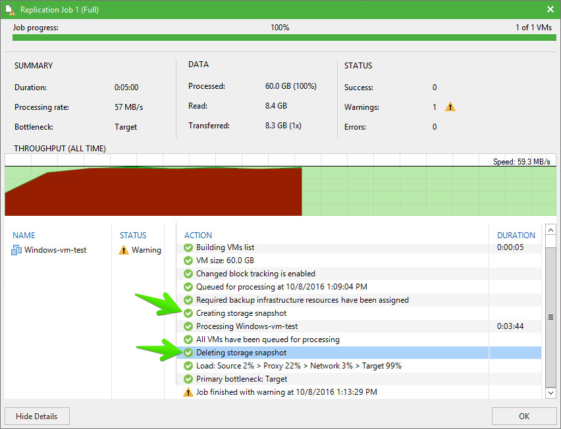
Task: Click the Processing rate value 57 MB/s
Action: coord(129,107)
